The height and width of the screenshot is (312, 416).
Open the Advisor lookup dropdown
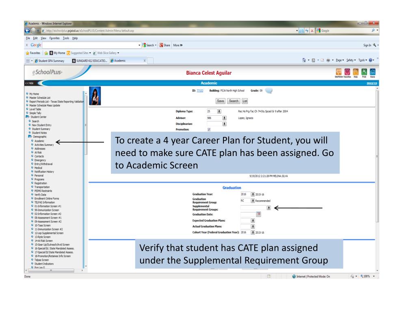click(224, 118)
